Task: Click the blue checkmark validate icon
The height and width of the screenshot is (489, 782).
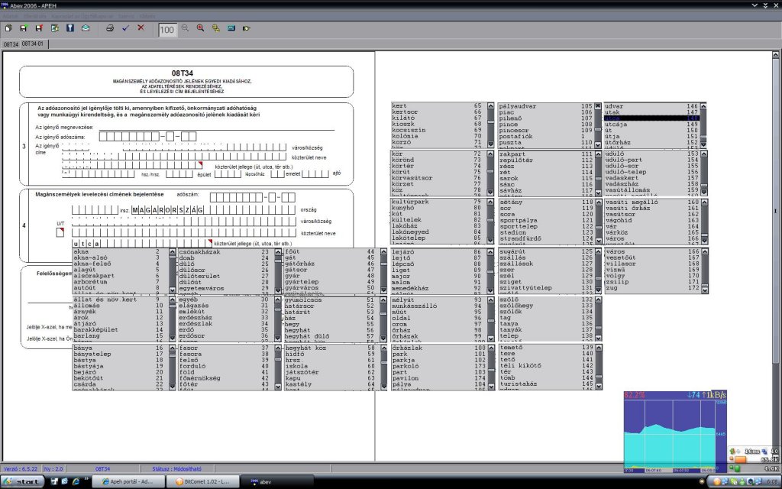Action: pos(125,28)
